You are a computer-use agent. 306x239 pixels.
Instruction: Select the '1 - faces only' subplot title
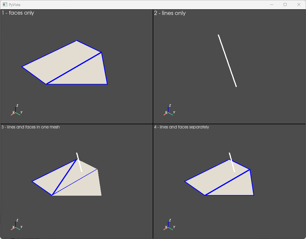[x=18, y=13]
